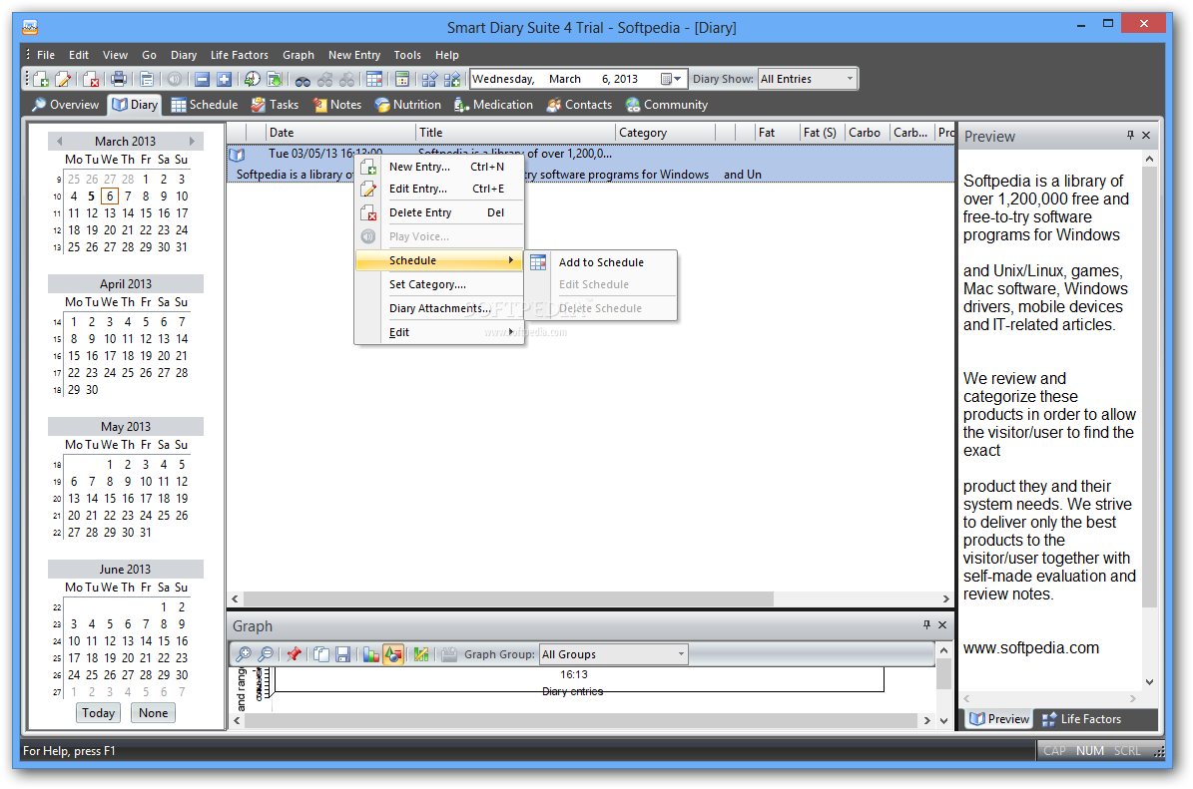
Task: Open the date picker calendar dropdown
Action: pos(670,79)
